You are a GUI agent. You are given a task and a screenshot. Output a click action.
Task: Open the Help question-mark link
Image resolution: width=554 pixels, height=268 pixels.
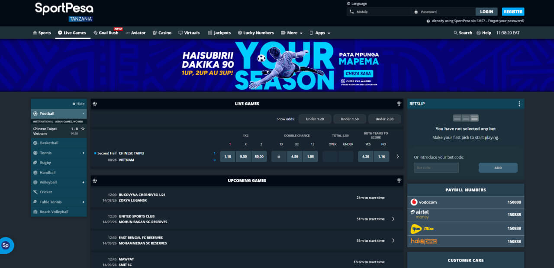point(483,33)
